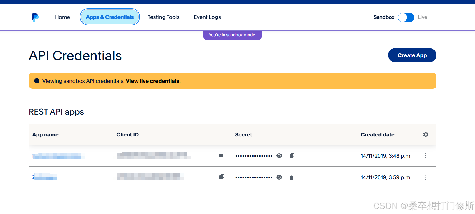Open more options for 3:48 p.m. app
Image resolution: width=475 pixels, height=214 pixels.
click(426, 156)
